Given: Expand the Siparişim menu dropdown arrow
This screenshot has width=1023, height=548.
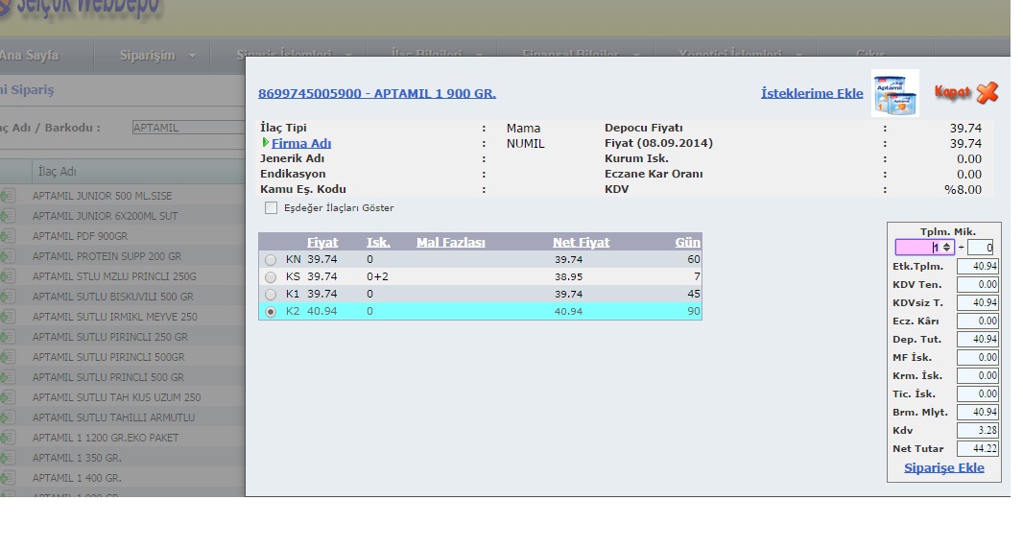Looking at the screenshot, I should (x=192, y=56).
